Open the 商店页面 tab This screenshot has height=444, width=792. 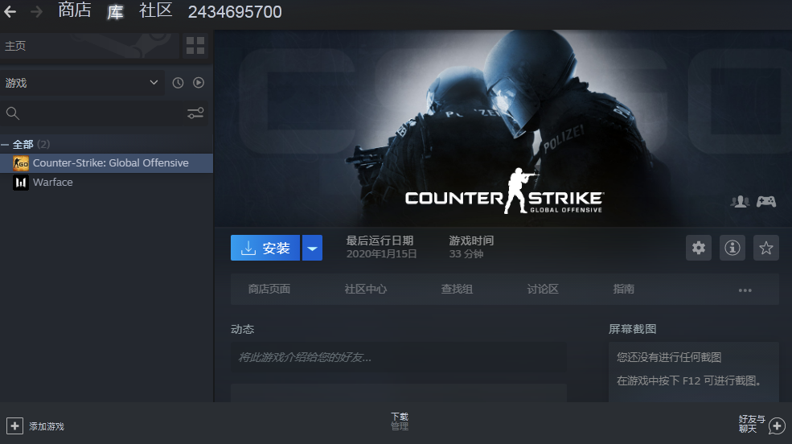point(269,289)
